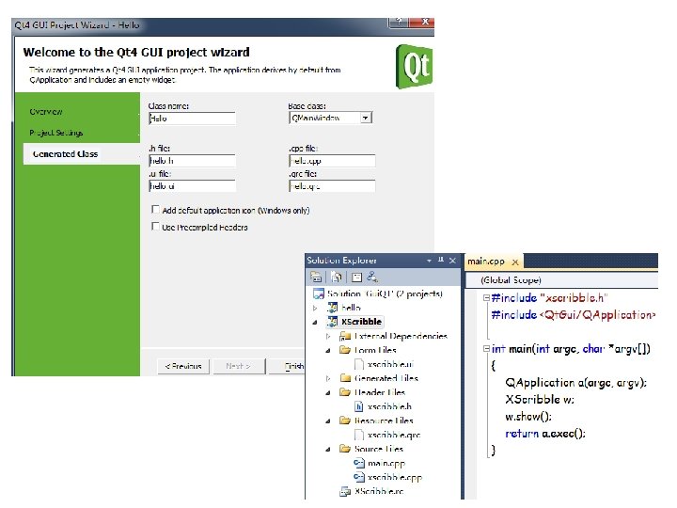Open the Solution Explorer window position dropdown arrow
677x508 pixels.
click(x=429, y=261)
